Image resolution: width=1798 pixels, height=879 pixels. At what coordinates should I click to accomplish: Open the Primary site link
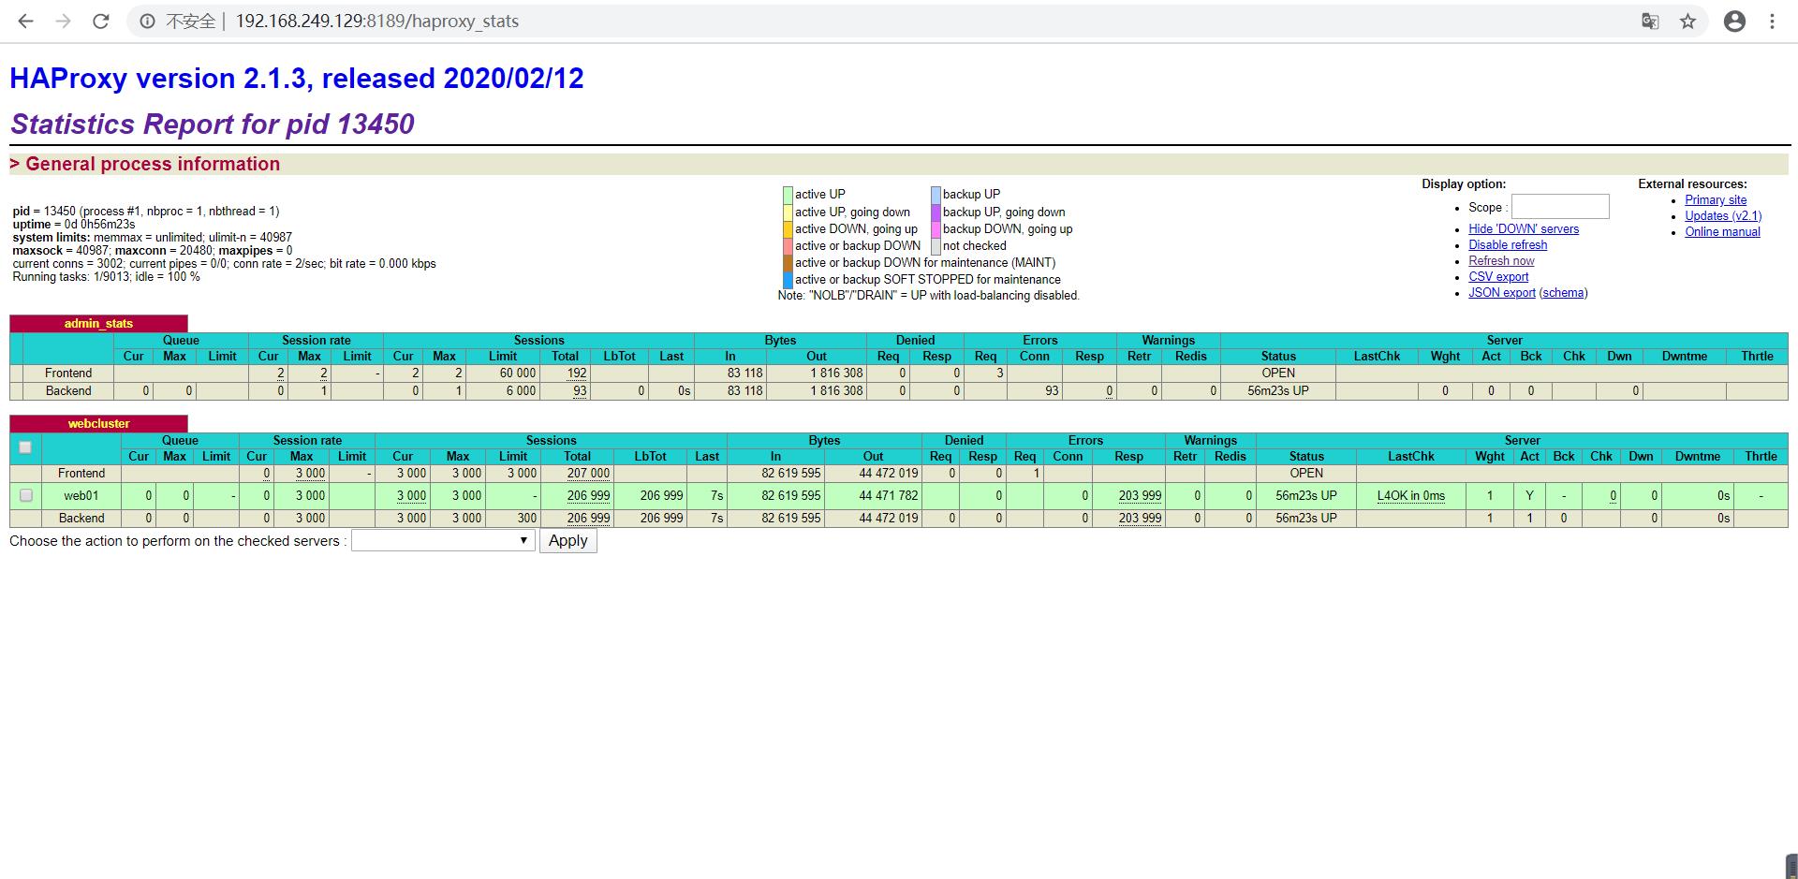pos(1716,200)
